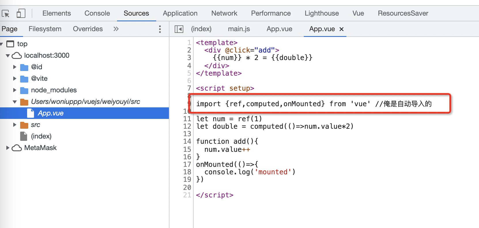
Task: Toggle the device toolbar icon
Action: (21, 14)
